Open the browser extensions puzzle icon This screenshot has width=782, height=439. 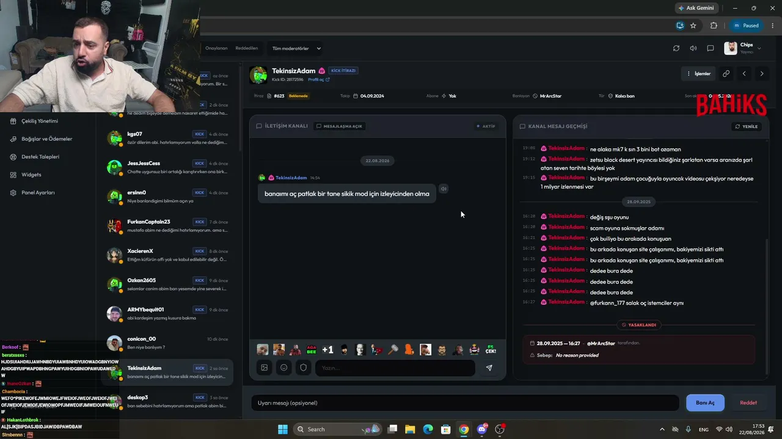click(x=714, y=26)
